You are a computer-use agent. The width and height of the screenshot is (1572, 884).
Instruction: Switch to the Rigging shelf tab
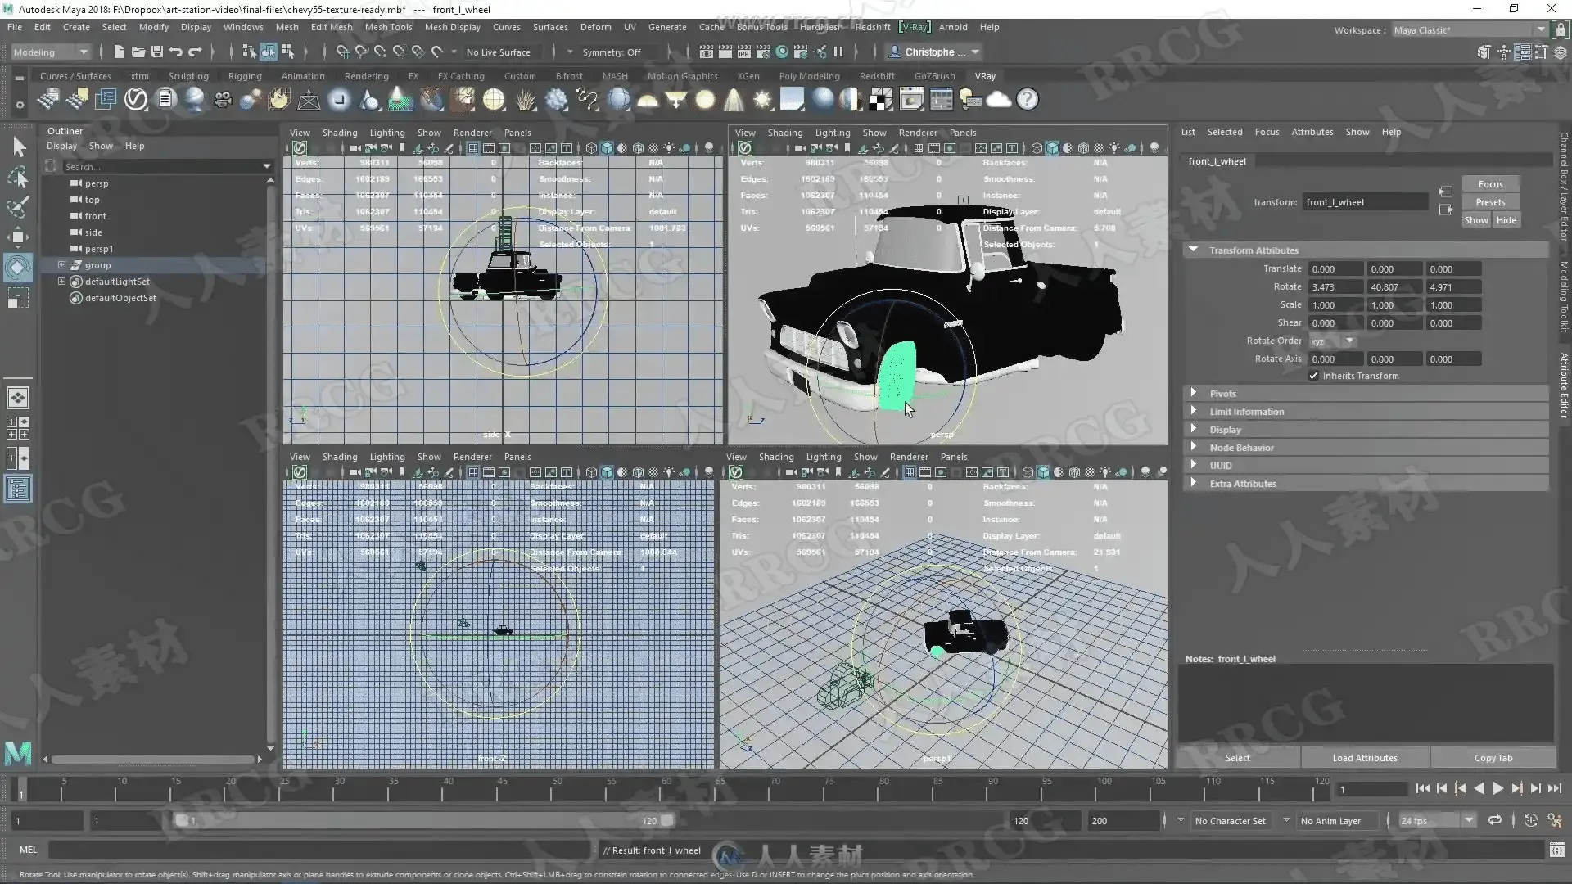click(245, 76)
